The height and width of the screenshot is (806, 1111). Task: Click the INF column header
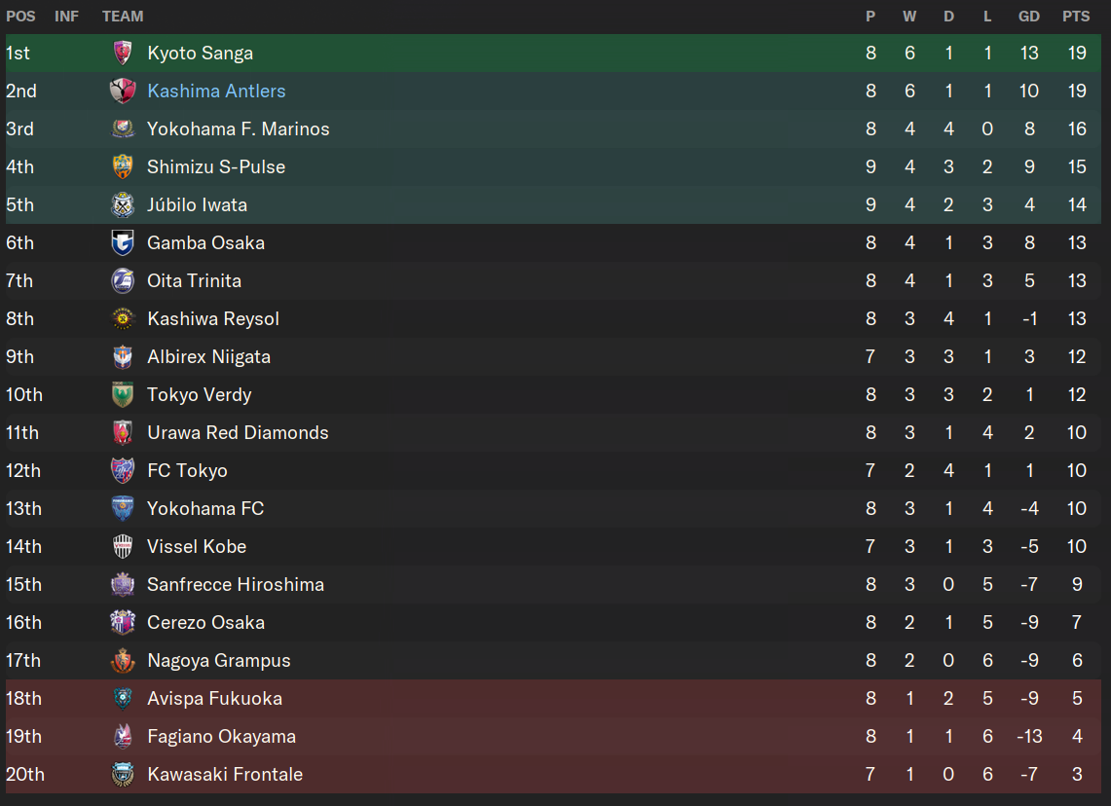[66, 17]
